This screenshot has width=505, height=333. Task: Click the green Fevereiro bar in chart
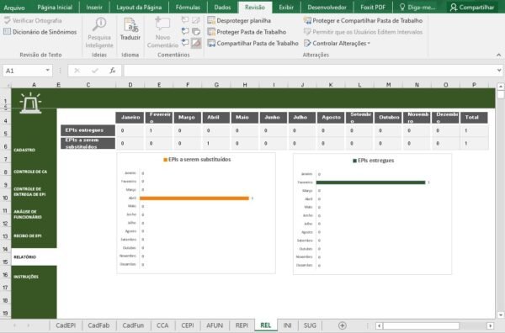(370, 182)
